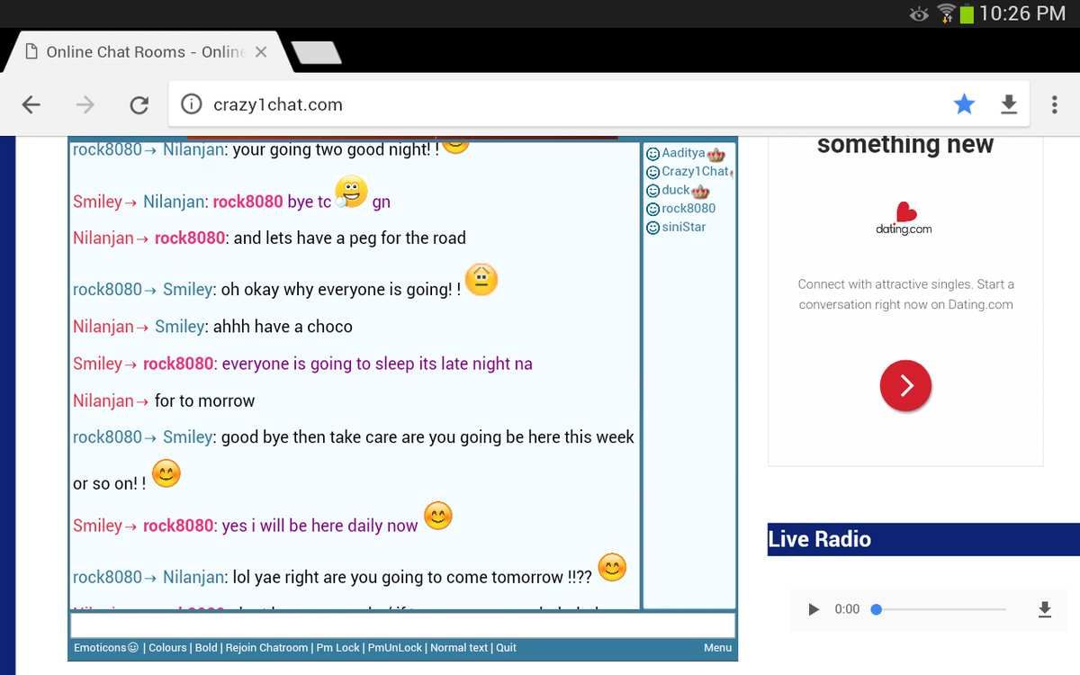
Task: Toggle Bold text in chat
Action: pos(206,648)
